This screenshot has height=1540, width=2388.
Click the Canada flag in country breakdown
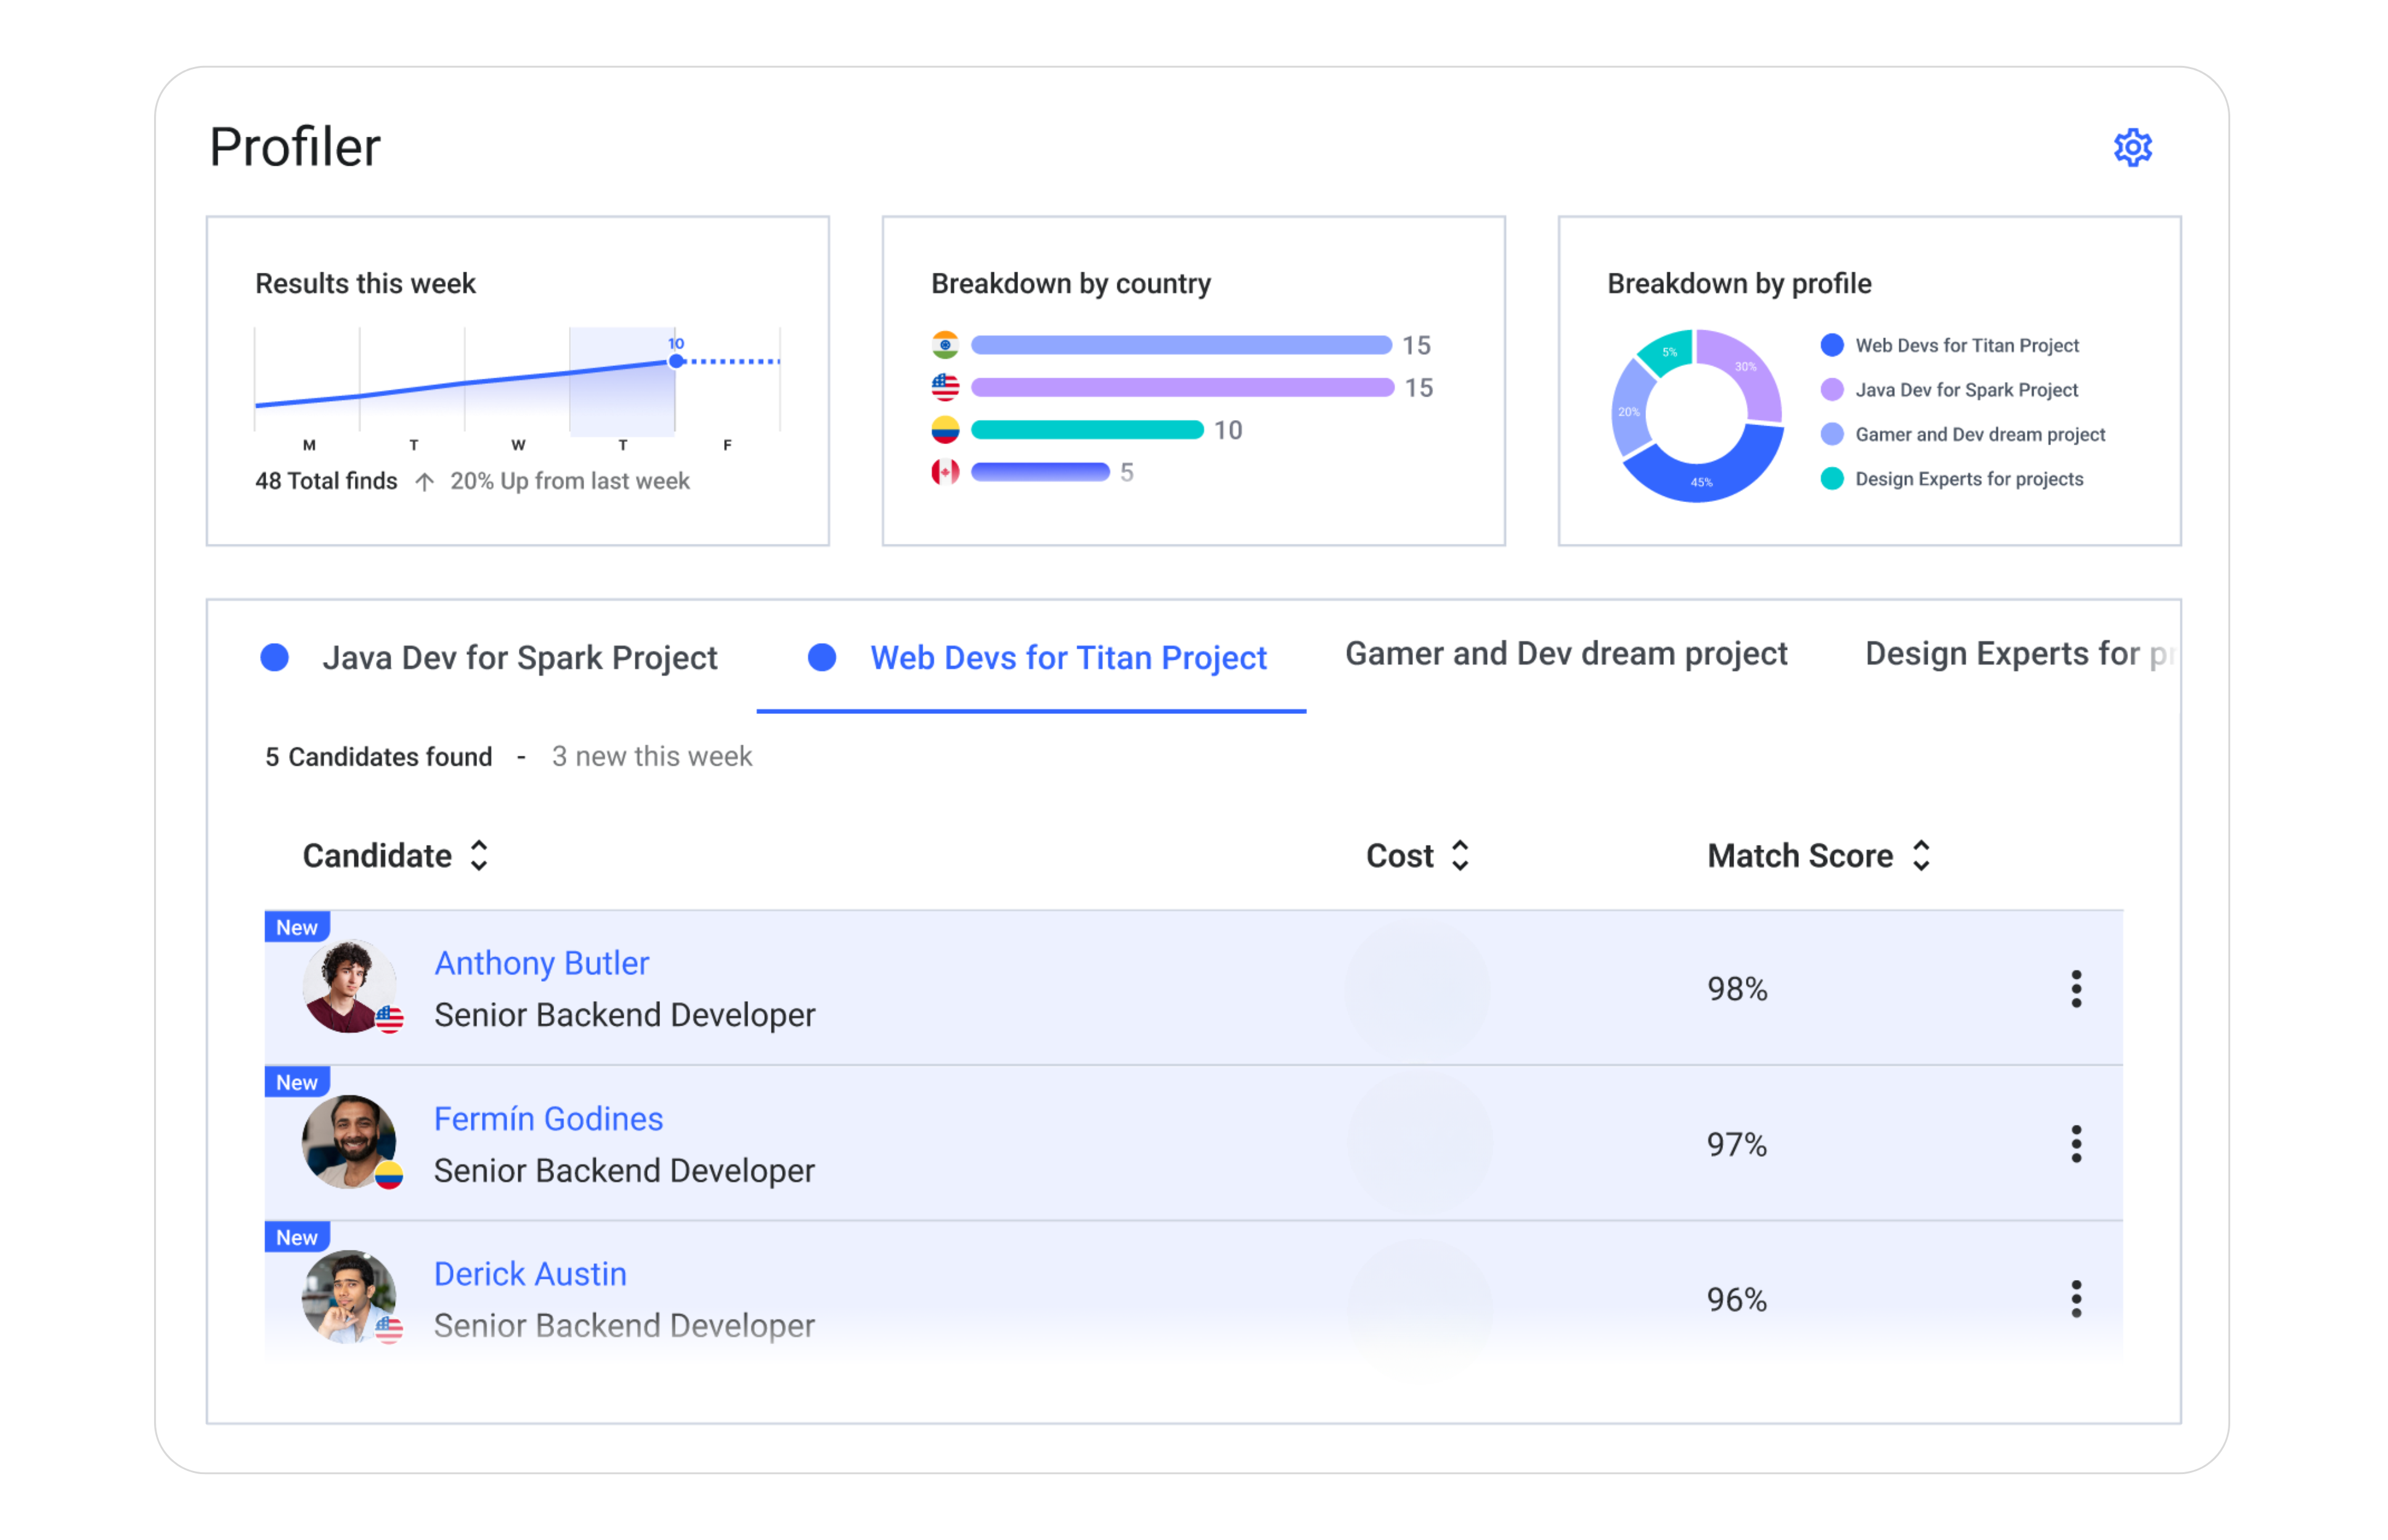pos(944,472)
